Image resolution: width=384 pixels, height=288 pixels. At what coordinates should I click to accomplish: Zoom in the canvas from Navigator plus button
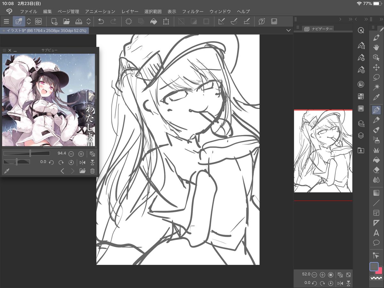pos(323,275)
